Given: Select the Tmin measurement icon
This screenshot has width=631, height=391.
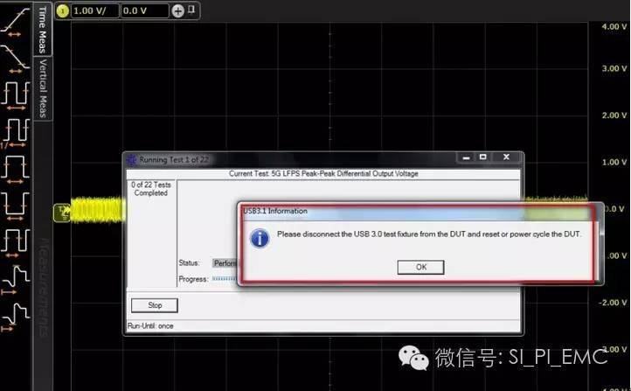Looking at the screenshot, I should (x=15, y=280).
